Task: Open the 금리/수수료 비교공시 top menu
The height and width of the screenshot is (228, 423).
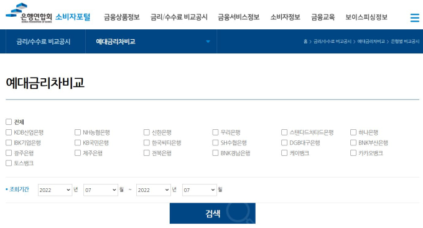Action: (179, 17)
